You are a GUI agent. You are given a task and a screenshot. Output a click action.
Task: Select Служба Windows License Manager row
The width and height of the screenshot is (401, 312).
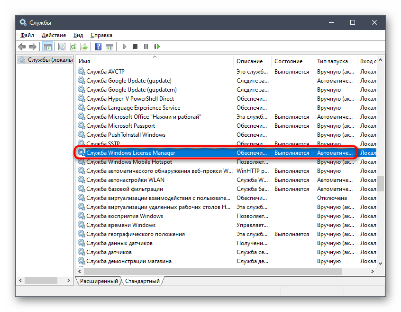227,153
